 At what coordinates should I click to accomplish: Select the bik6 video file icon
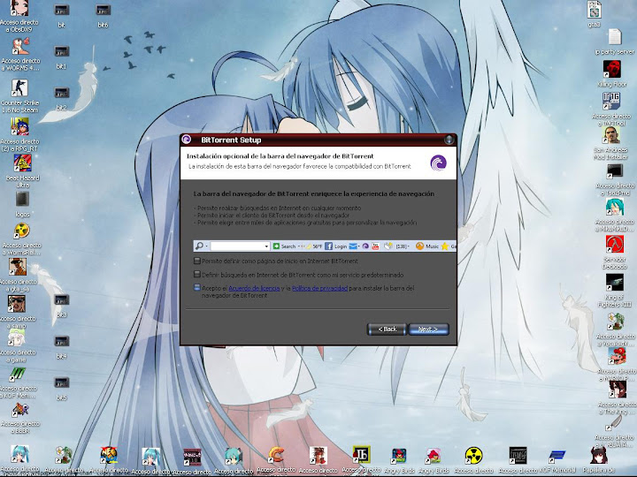click(x=103, y=11)
